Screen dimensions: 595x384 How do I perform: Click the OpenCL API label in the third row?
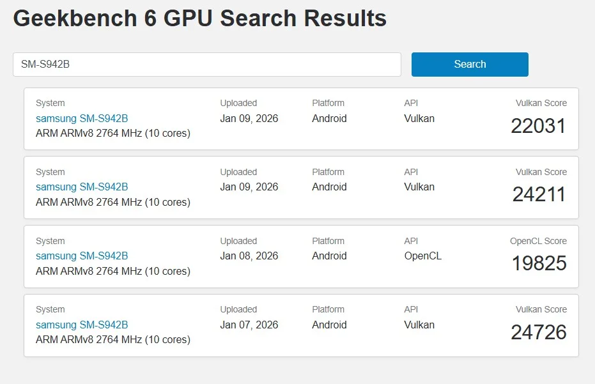point(422,256)
